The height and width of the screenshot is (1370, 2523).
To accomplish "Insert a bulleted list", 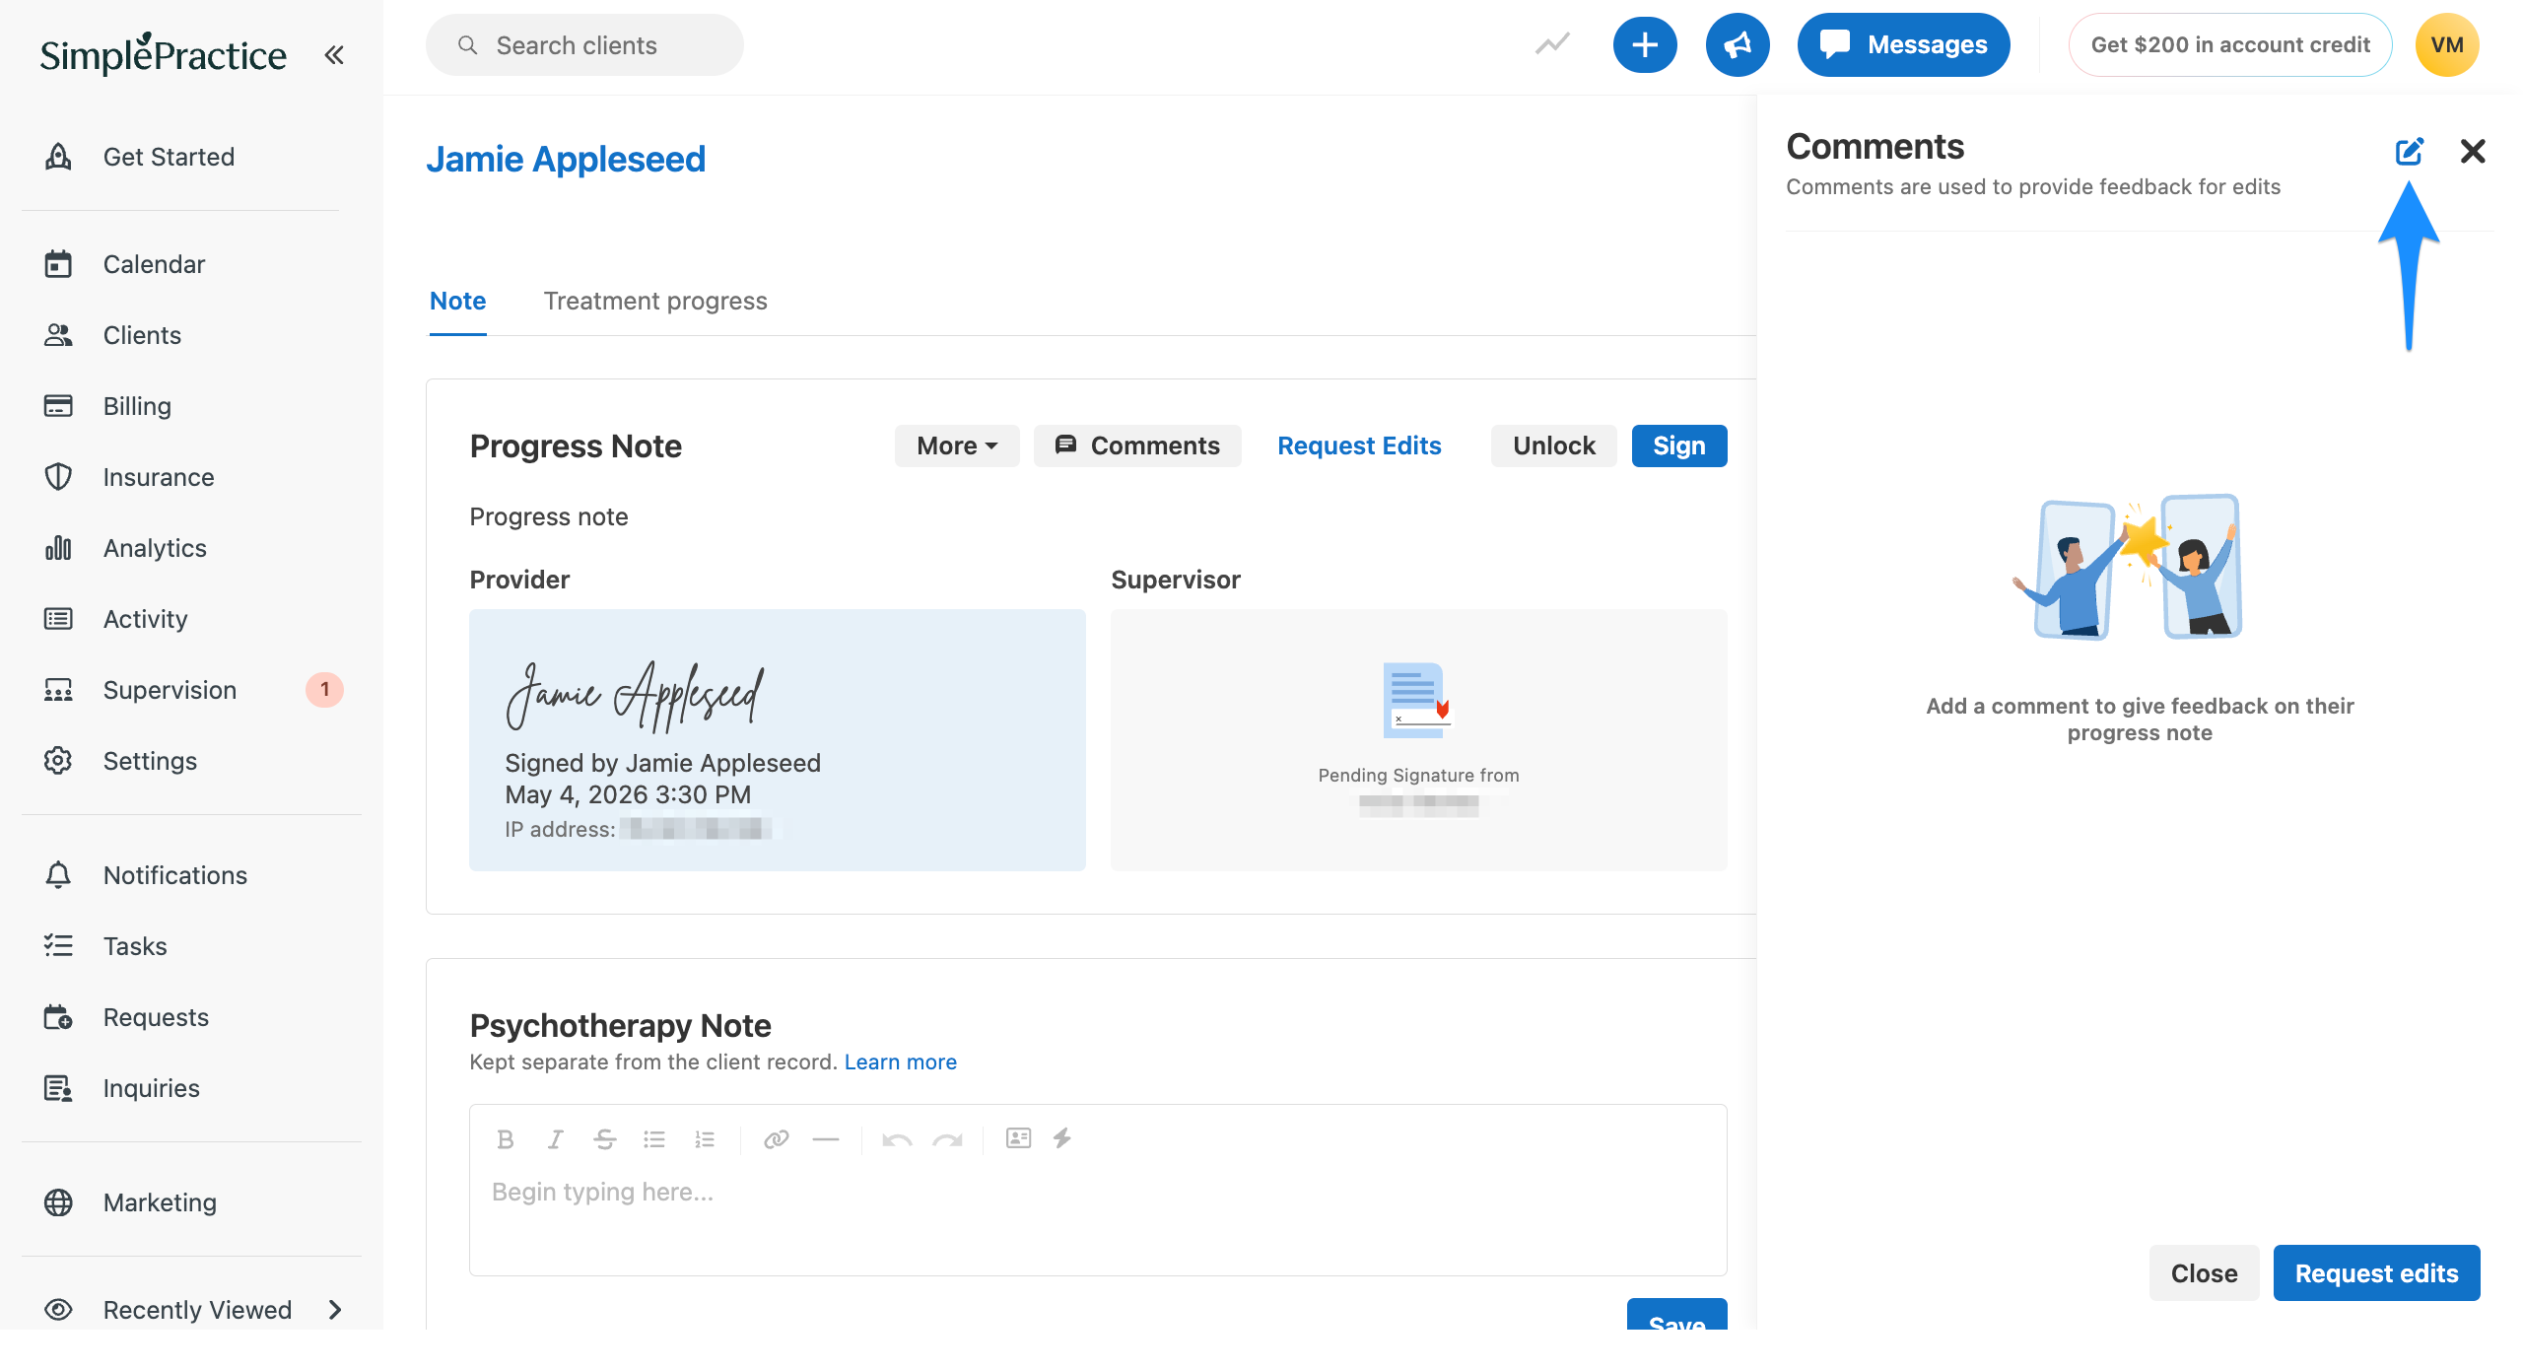I will [654, 1139].
